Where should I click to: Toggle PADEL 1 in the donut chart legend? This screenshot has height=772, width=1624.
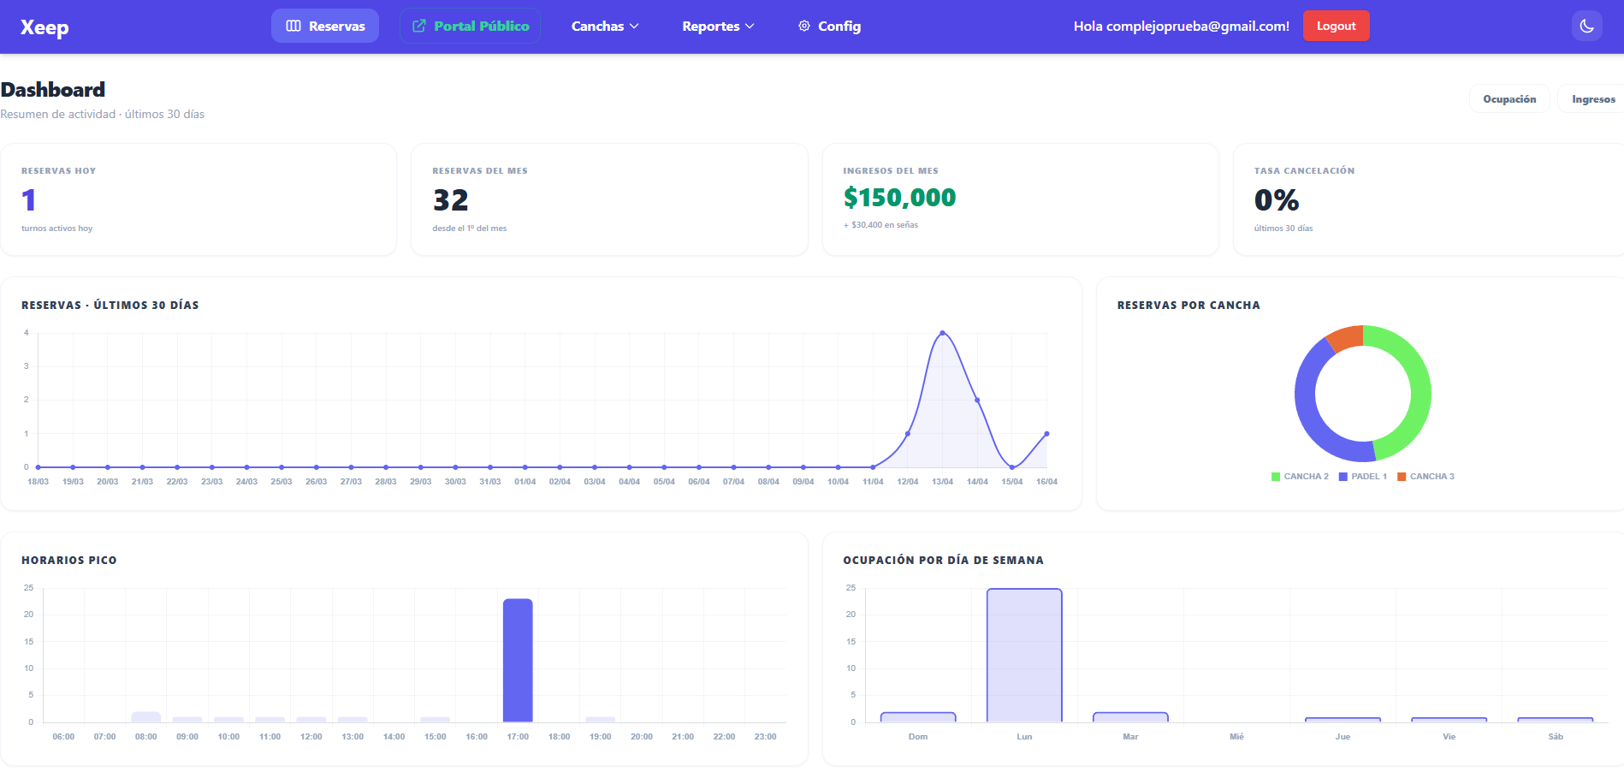click(x=1362, y=476)
